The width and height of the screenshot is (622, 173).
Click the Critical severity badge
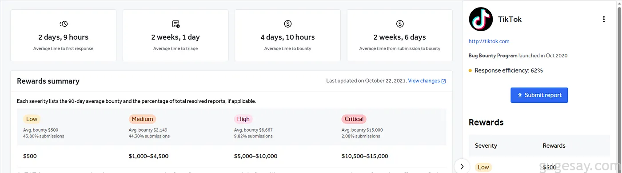click(x=354, y=119)
